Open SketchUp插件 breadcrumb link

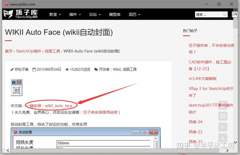click(x=29, y=51)
